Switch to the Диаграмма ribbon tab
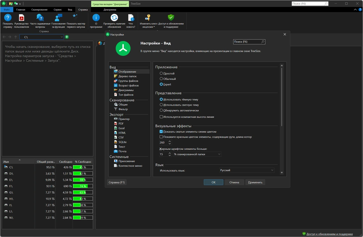The image size is (363, 237). pos(110,10)
